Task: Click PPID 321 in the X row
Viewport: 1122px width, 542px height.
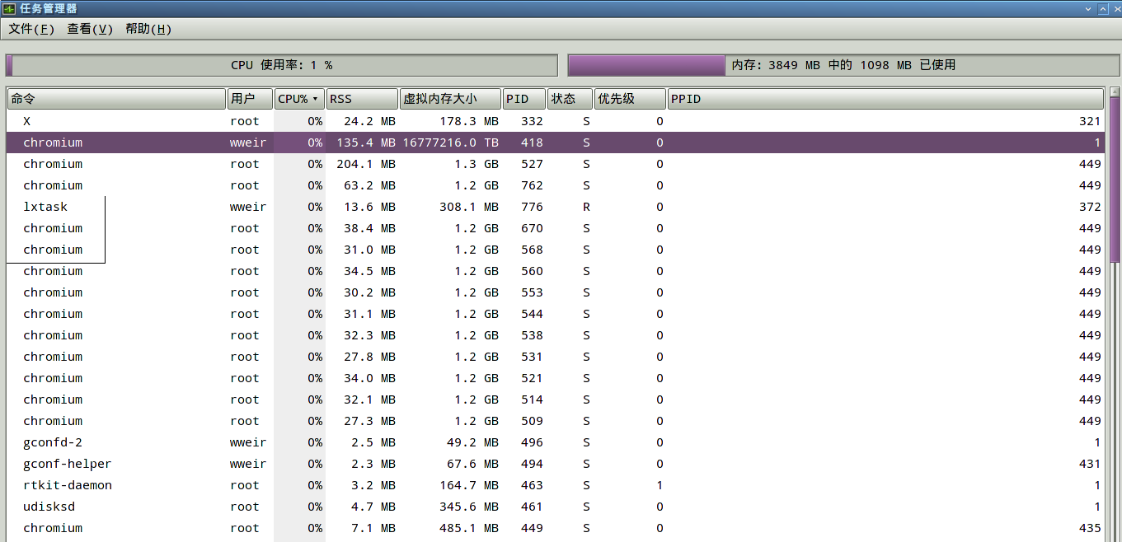Action: pyautogui.click(x=1090, y=121)
